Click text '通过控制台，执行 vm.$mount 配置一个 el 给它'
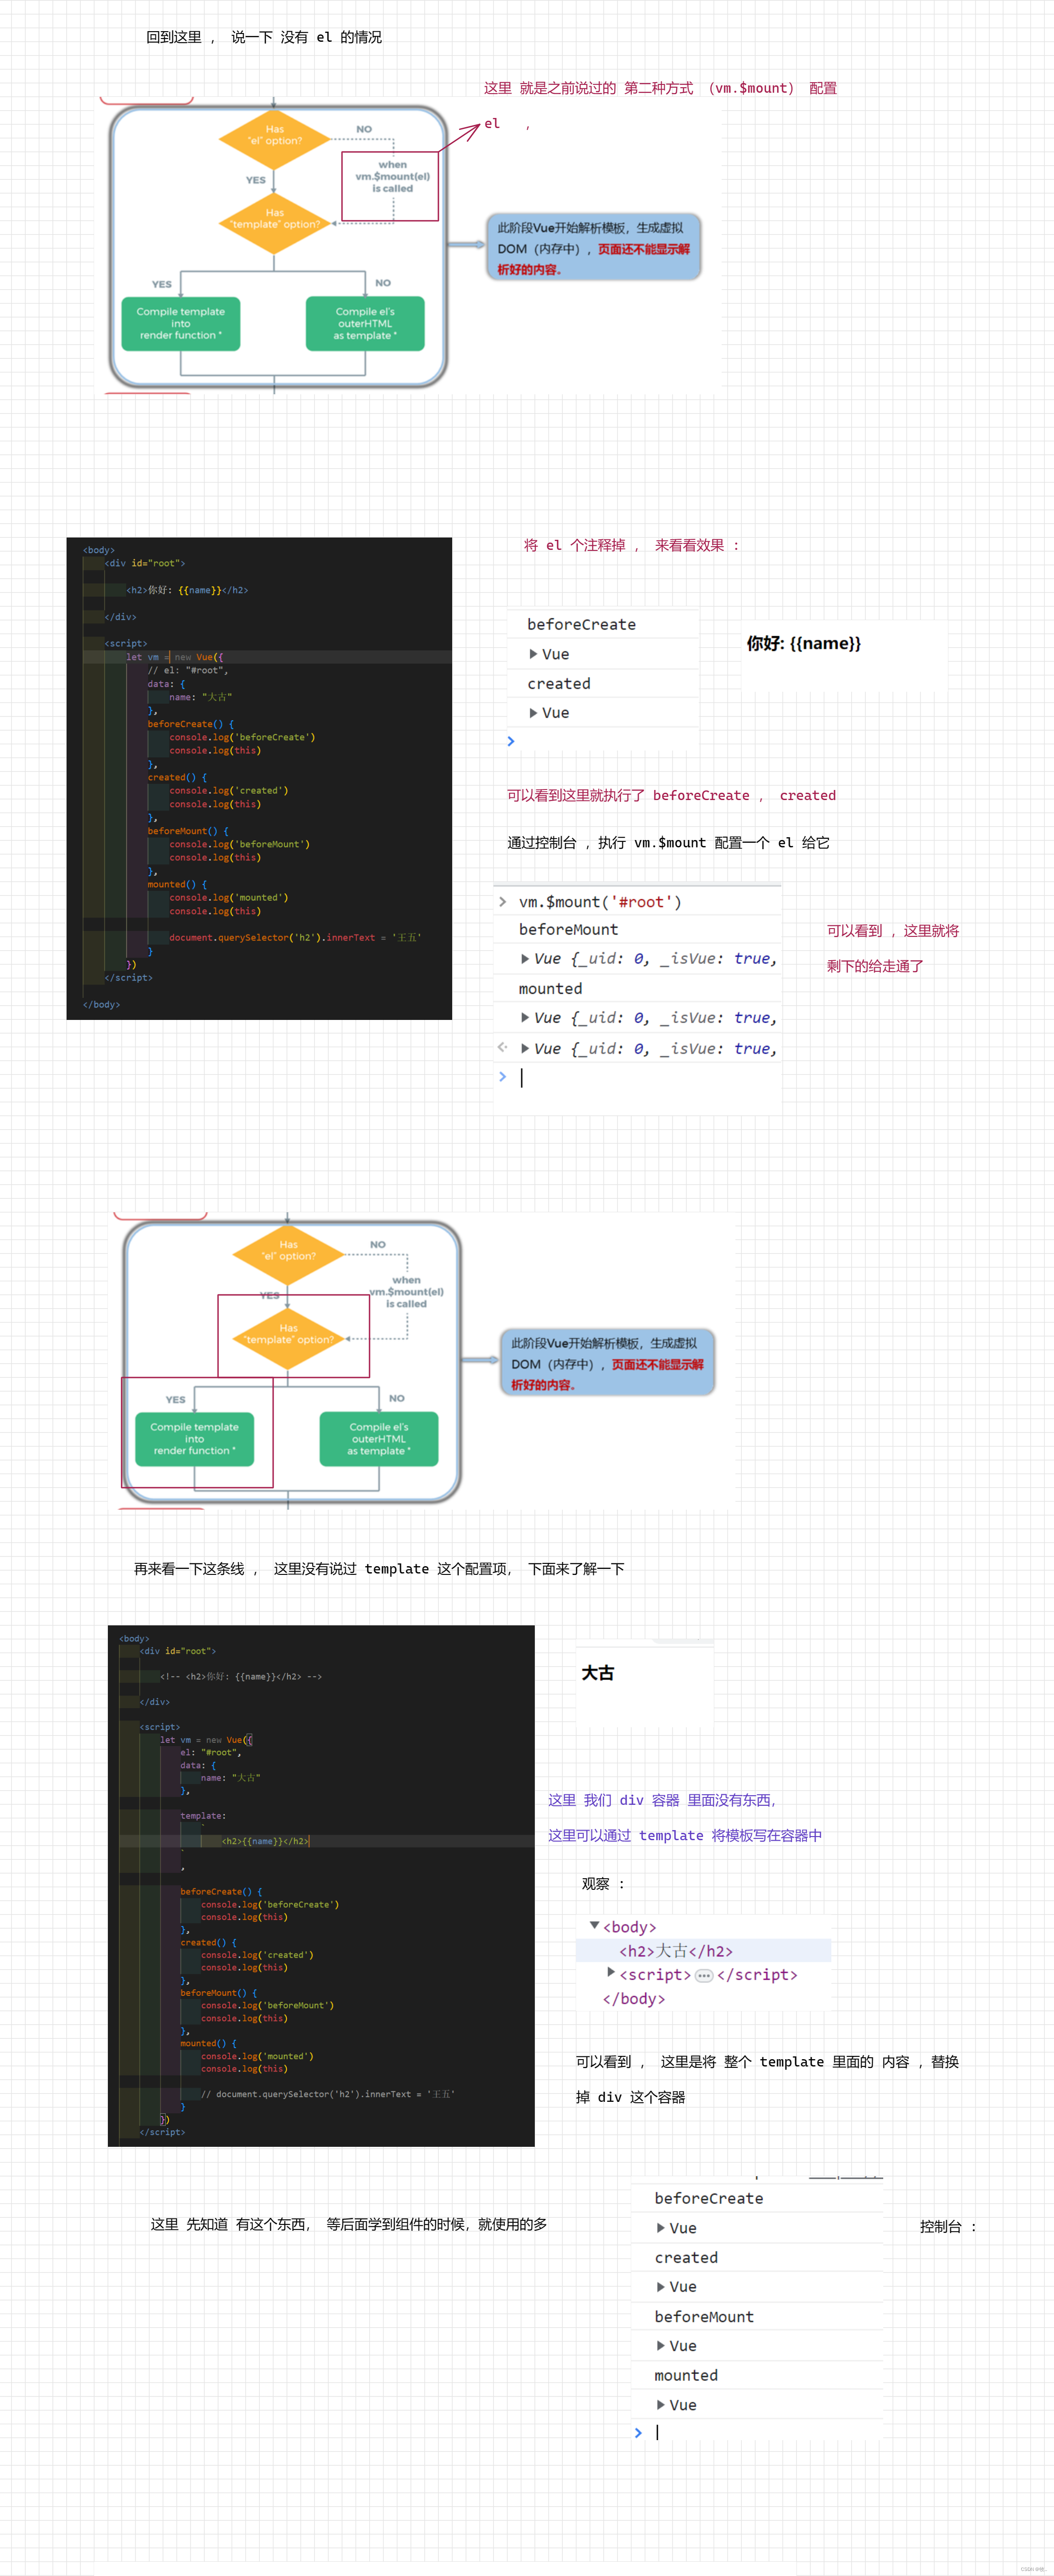 [668, 843]
